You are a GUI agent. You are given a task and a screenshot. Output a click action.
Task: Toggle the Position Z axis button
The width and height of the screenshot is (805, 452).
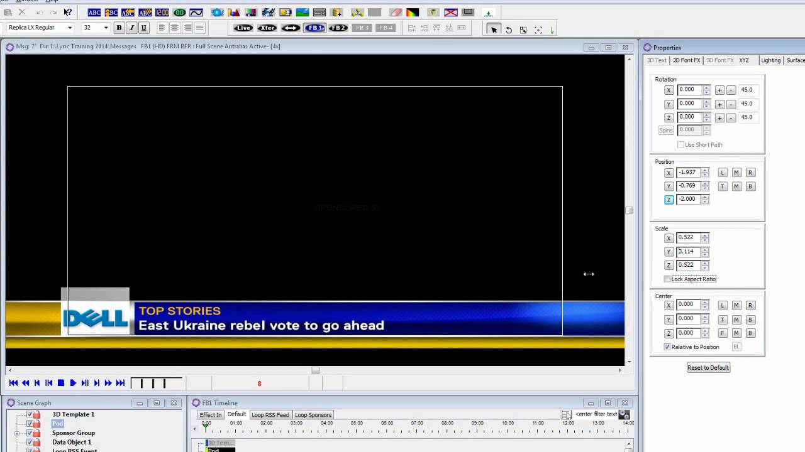pos(669,200)
